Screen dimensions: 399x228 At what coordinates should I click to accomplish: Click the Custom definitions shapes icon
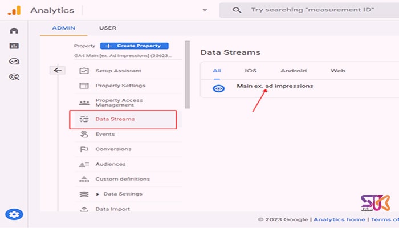[x=84, y=179]
